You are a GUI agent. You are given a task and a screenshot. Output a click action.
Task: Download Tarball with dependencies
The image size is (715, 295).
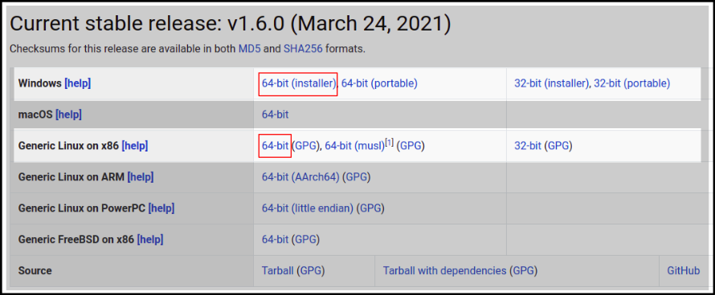444,271
